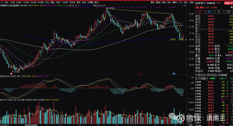Select the 15分钟 period
The width and height of the screenshot is (233, 126).
(25, 2)
